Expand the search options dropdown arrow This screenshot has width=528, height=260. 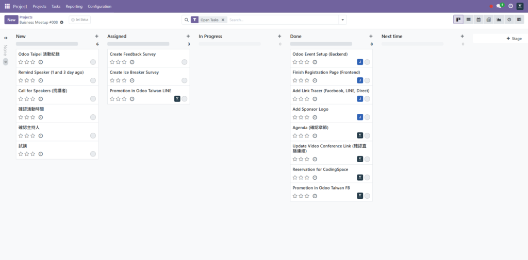[342, 20]
